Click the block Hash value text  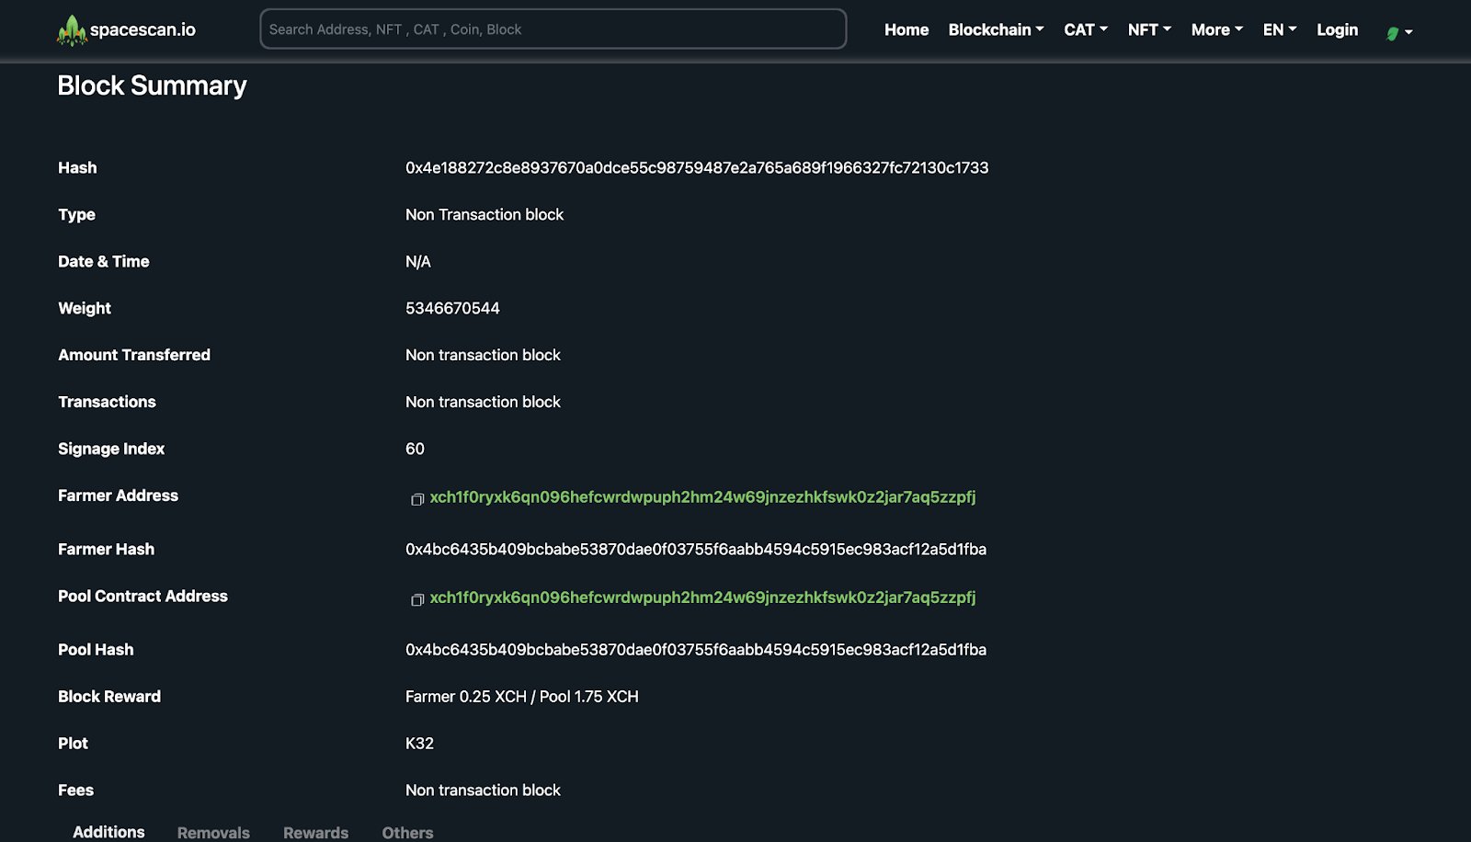(x=697, y=168)
